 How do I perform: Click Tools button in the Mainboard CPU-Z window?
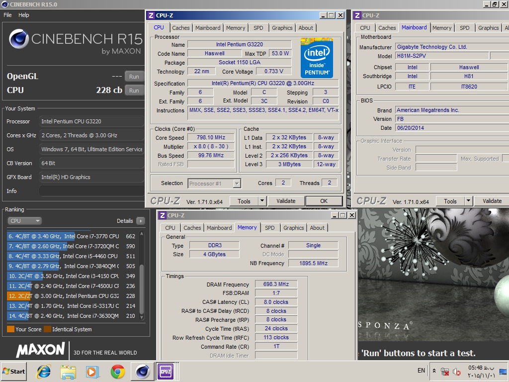point(450,201)
